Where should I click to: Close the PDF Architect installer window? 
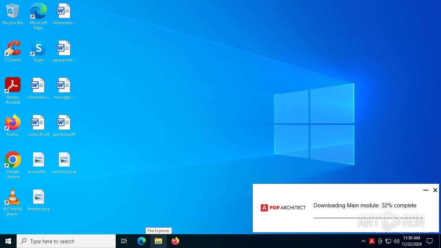(435, 190)
